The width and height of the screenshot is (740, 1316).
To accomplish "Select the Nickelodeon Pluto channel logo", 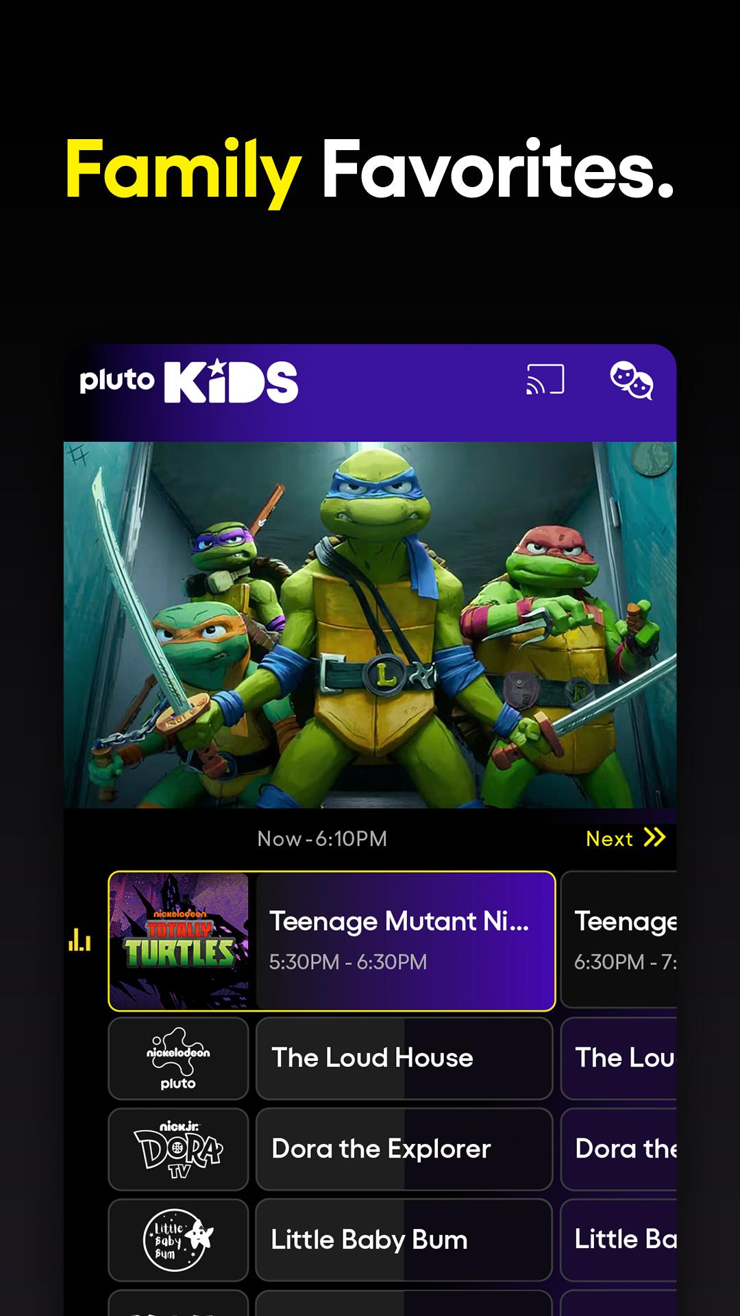I will click(x=178, y=1058).
